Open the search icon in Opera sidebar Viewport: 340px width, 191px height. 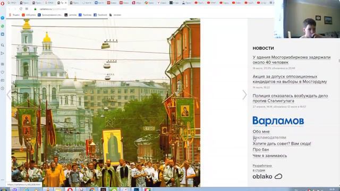click(3, 45)
